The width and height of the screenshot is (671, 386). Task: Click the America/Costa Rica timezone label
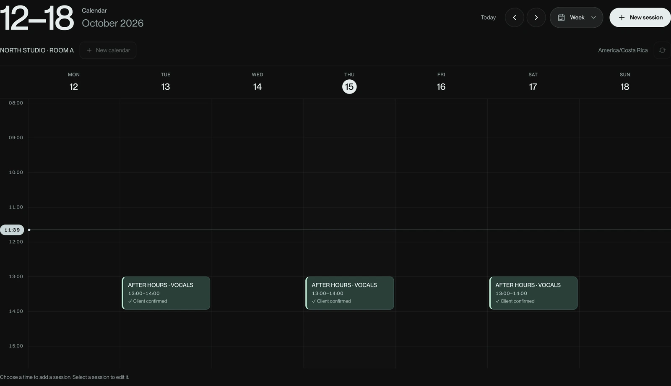click(x=623, y=50)
